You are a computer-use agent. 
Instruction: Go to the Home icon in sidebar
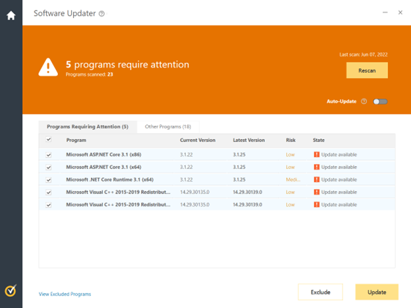[11, 15]
